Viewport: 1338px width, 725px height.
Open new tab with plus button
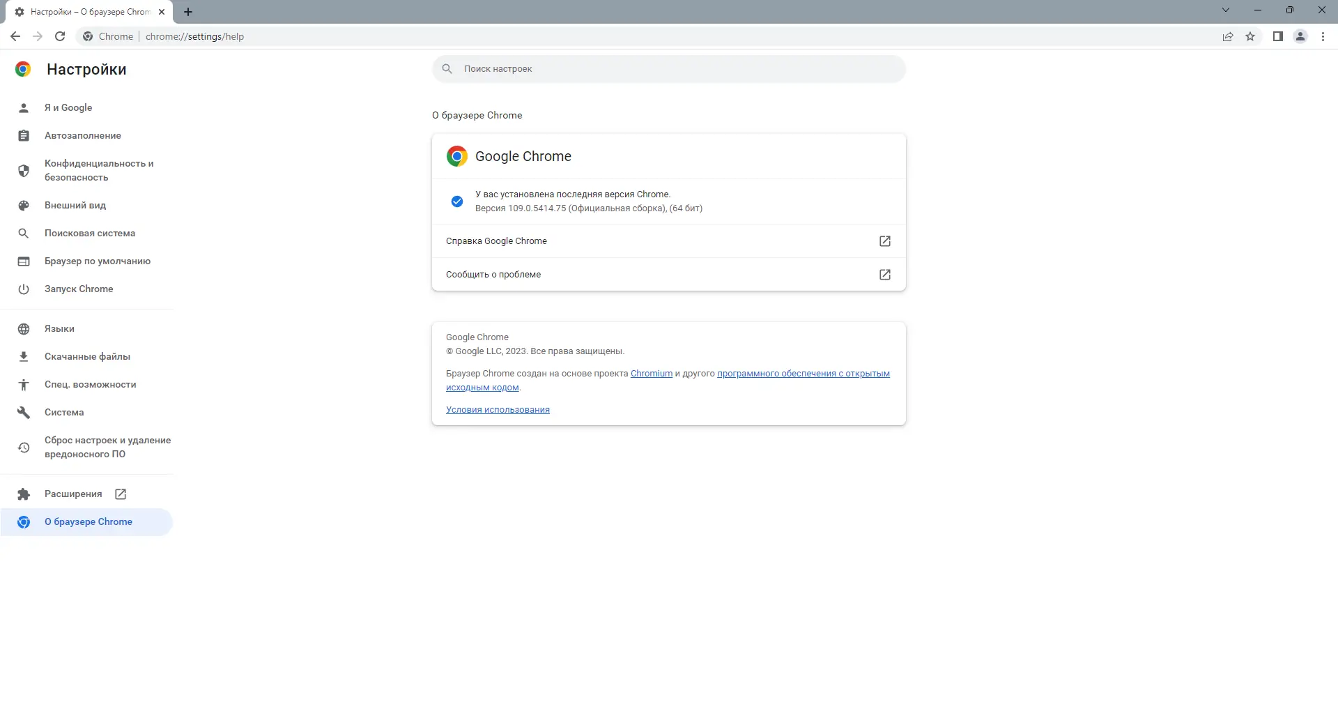[x=188, y=12]
